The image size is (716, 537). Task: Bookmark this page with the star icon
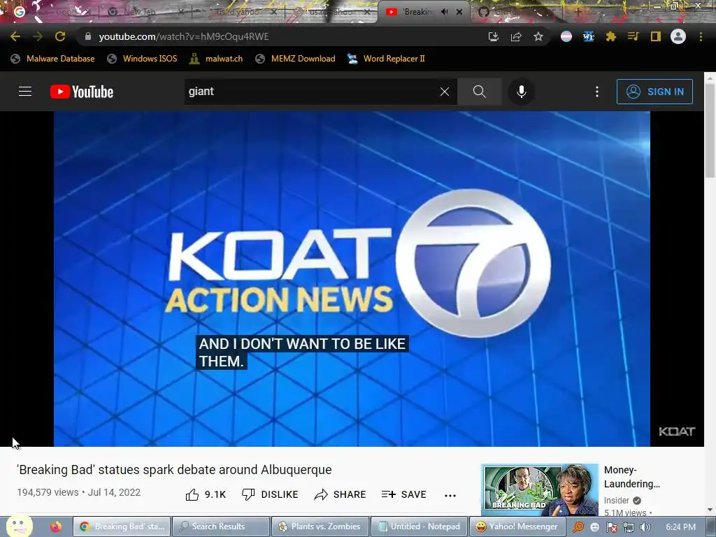[538, 36]
